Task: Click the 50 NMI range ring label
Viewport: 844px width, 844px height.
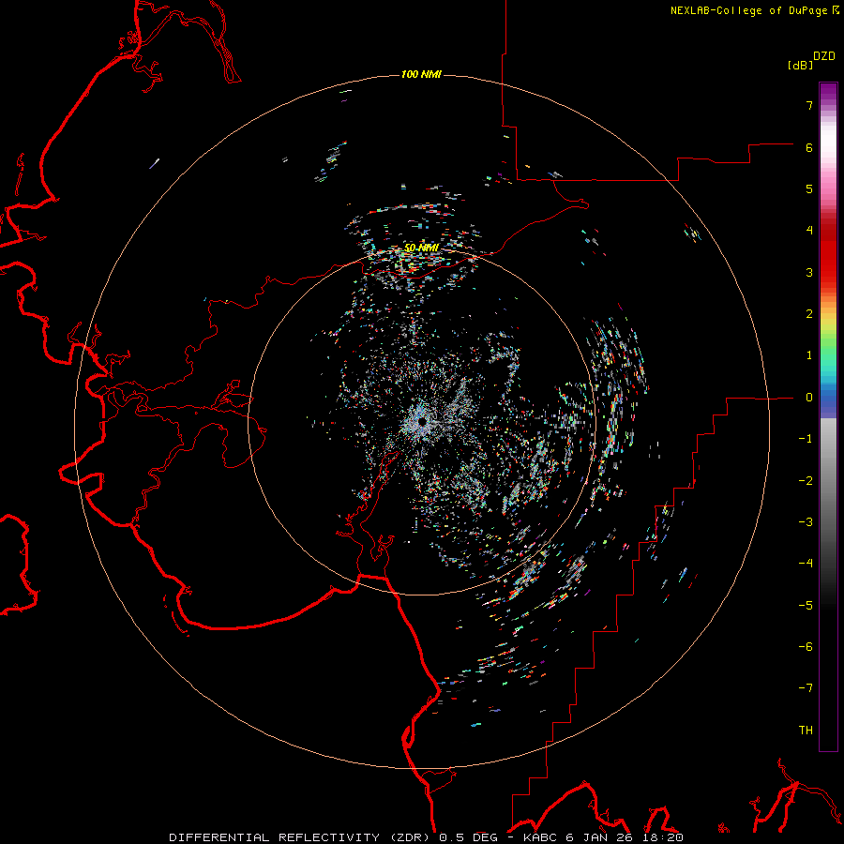Action: [421, 249]
